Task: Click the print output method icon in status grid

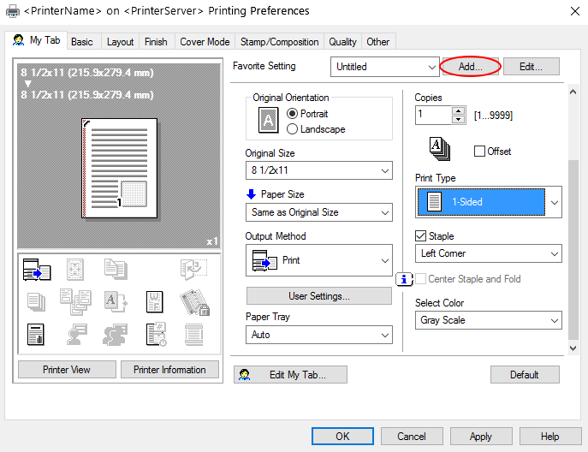Action: click(37, 270)
